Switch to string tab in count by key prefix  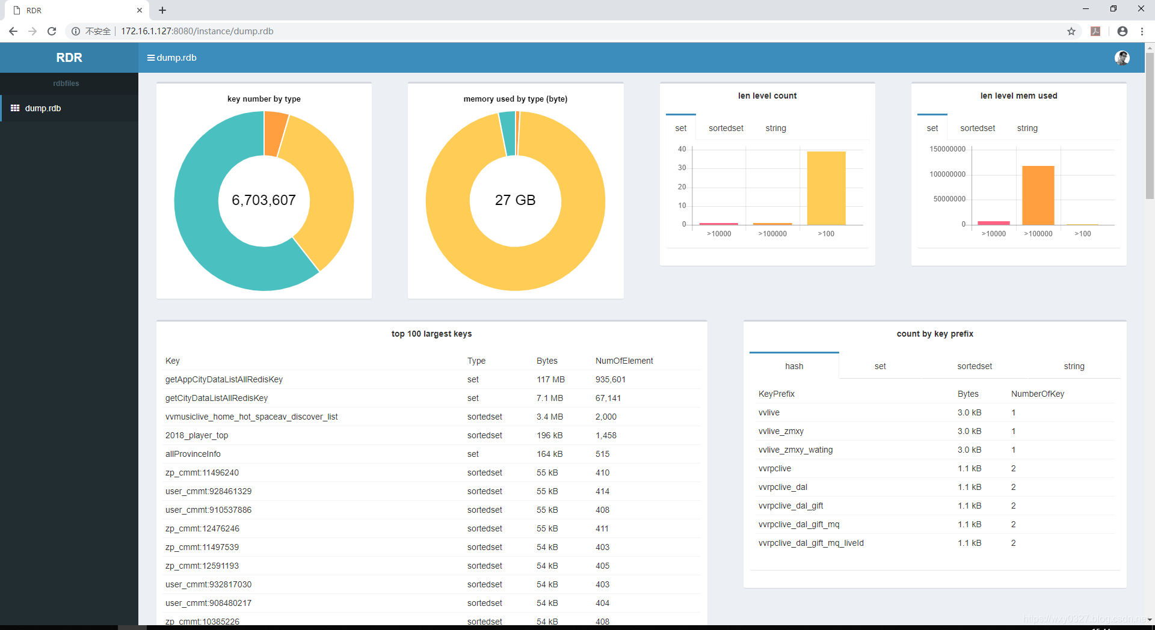tap(1074, 366)
